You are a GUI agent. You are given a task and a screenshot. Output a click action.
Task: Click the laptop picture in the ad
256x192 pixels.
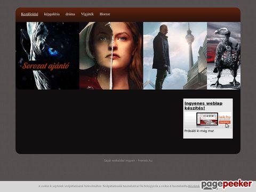[207, 119]
